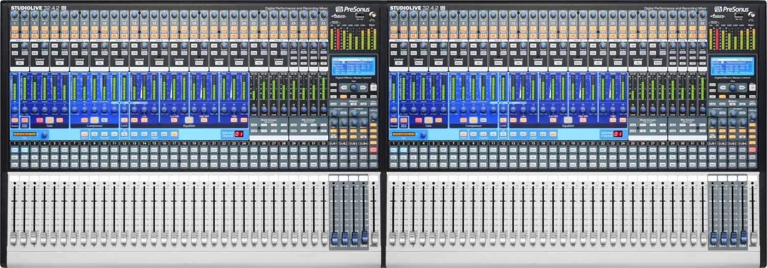Image resolution: width=767 pixels, height=268 pixels.
Task: Click the Sub2 blue fader, right mixer
Action: click(724, 238)
